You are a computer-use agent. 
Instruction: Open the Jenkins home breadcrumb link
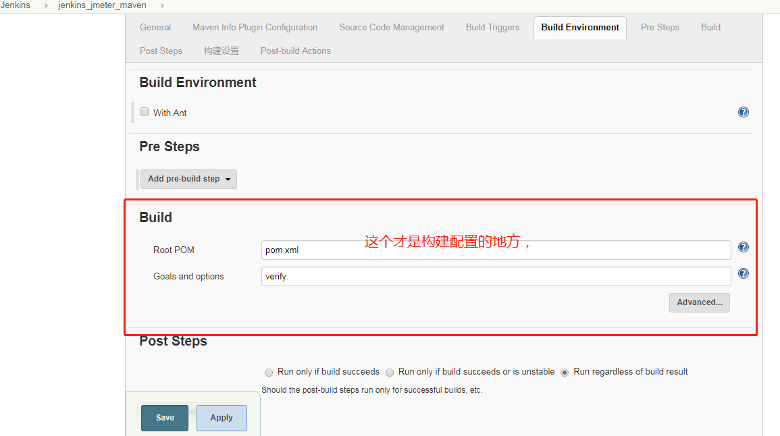pyautogui.click(x=15, y=5)
